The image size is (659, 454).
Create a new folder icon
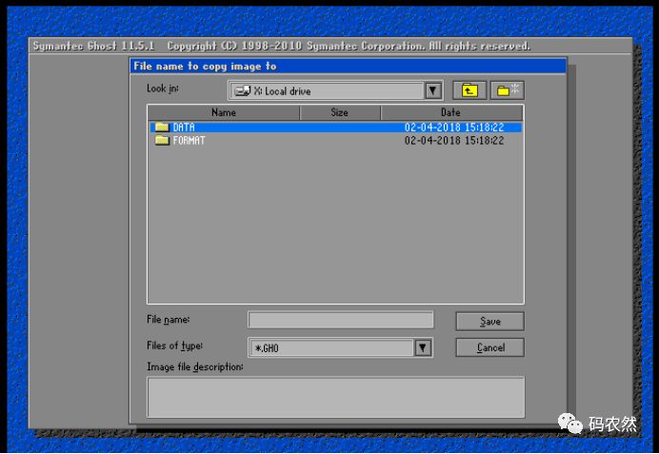pos(508,90)
